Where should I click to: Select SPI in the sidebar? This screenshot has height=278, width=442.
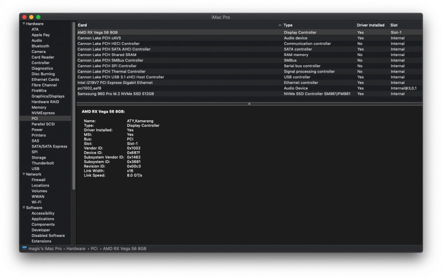point(34,152)
